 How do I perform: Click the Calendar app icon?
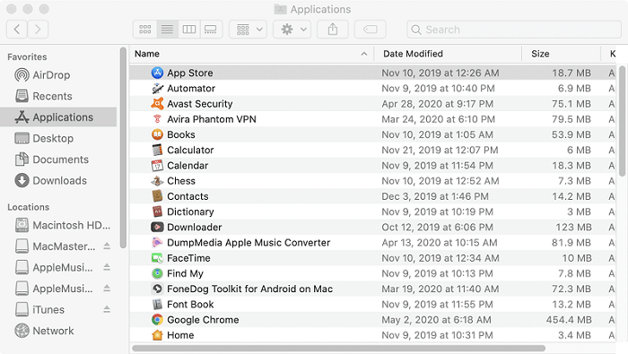[157, 166]
